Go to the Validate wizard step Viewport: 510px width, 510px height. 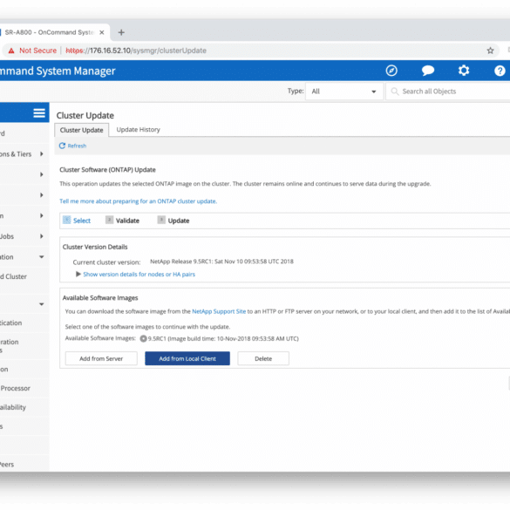point(122,221)
